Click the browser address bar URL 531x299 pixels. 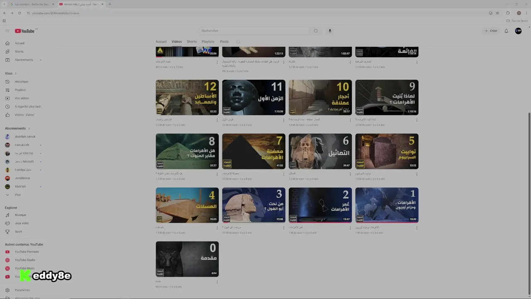point(56,13)
